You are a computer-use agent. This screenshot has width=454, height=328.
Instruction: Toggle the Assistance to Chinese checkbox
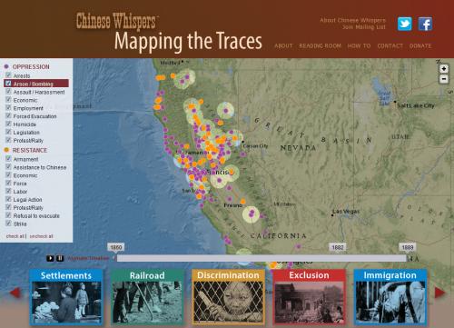coord(8,167)
